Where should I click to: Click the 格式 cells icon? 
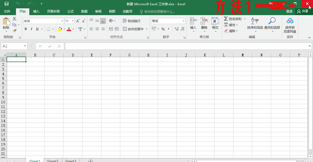tap(215, 21)
